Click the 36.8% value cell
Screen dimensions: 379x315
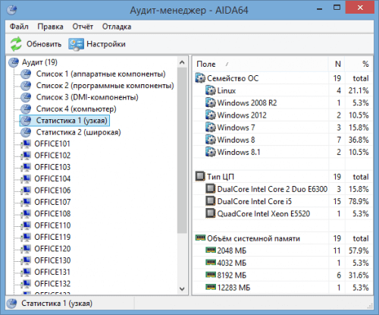coord(359,140)
